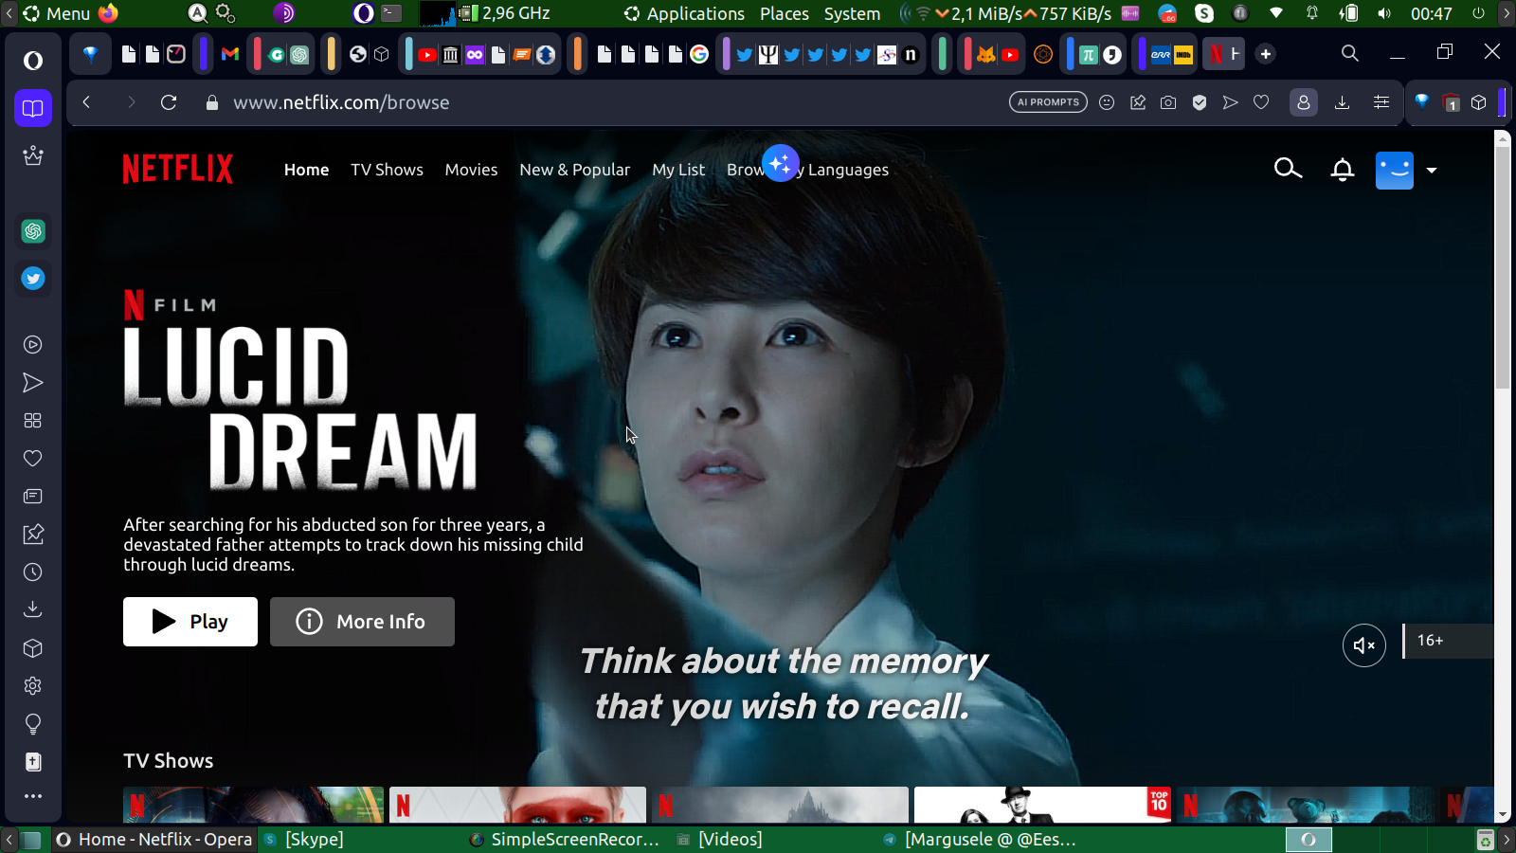The width and height of the screenshot is (1516, 853).
Task: Open the system Menu
Action: tap(57, 13)
